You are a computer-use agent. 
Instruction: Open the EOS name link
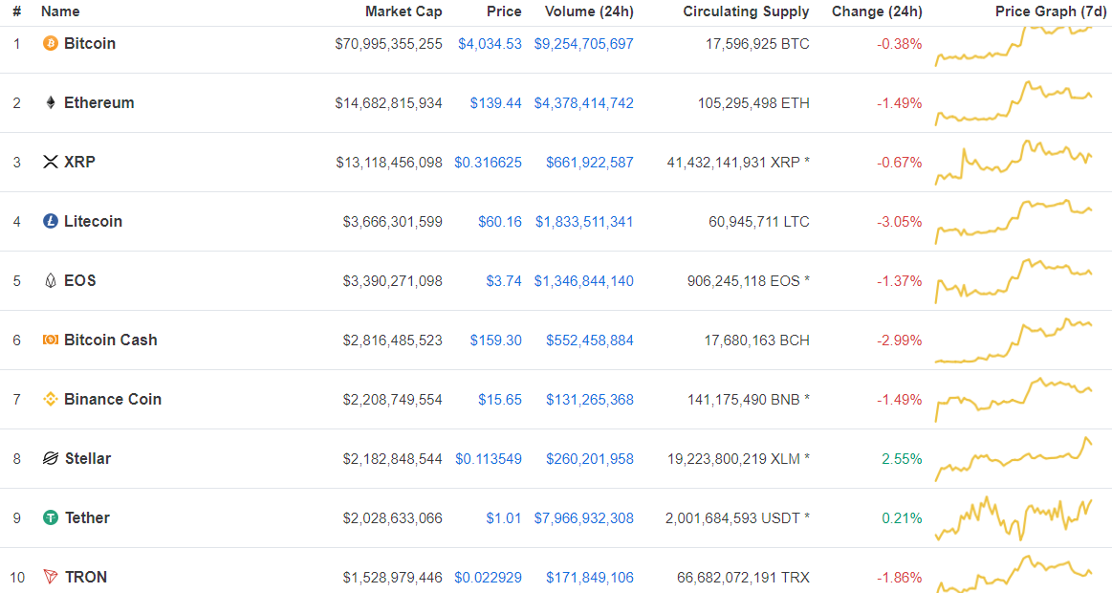79,280
